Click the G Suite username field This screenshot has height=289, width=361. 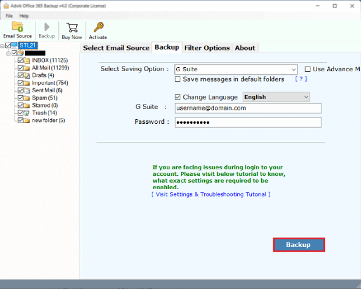coord(248,108)
